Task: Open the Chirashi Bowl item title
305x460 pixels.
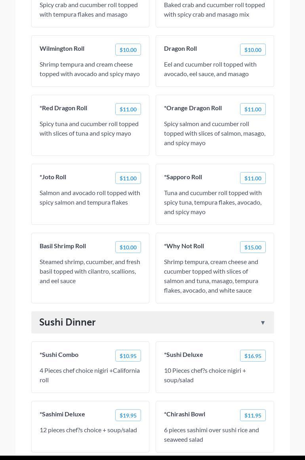Action: click(185, 414)
